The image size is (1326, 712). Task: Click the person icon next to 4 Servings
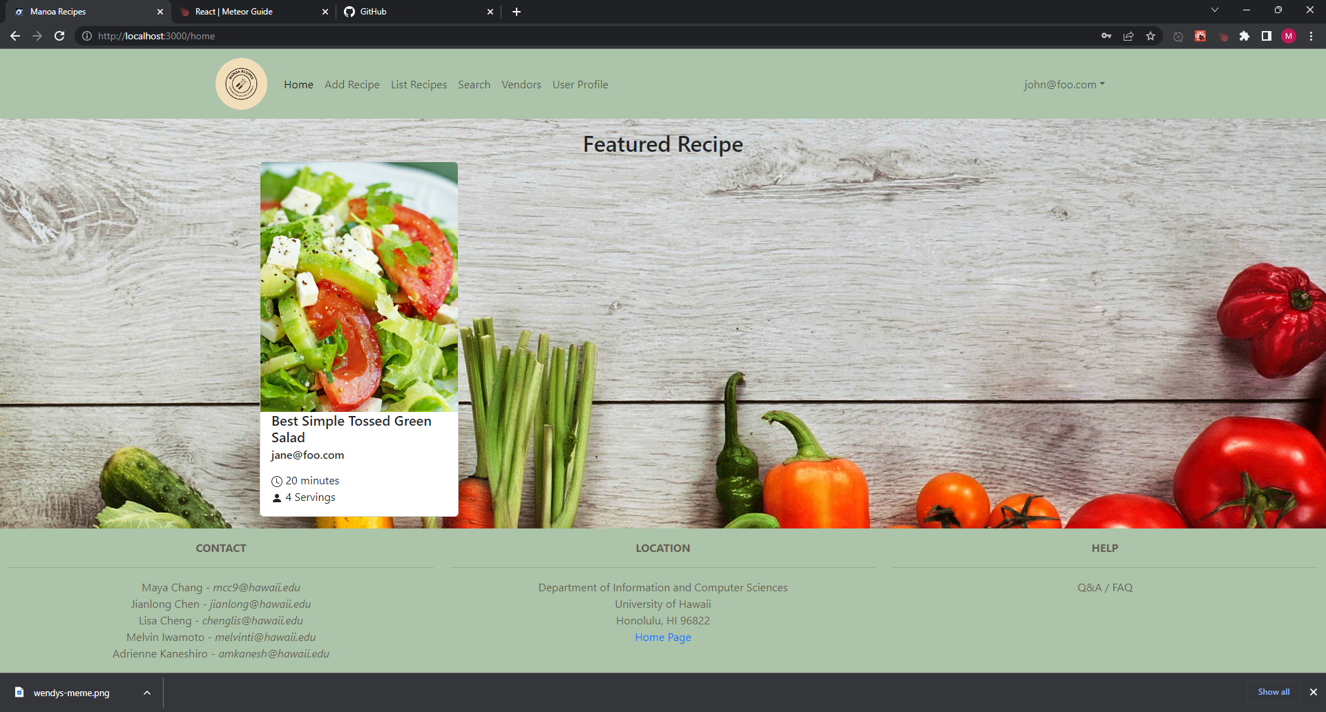click(277, 497)
